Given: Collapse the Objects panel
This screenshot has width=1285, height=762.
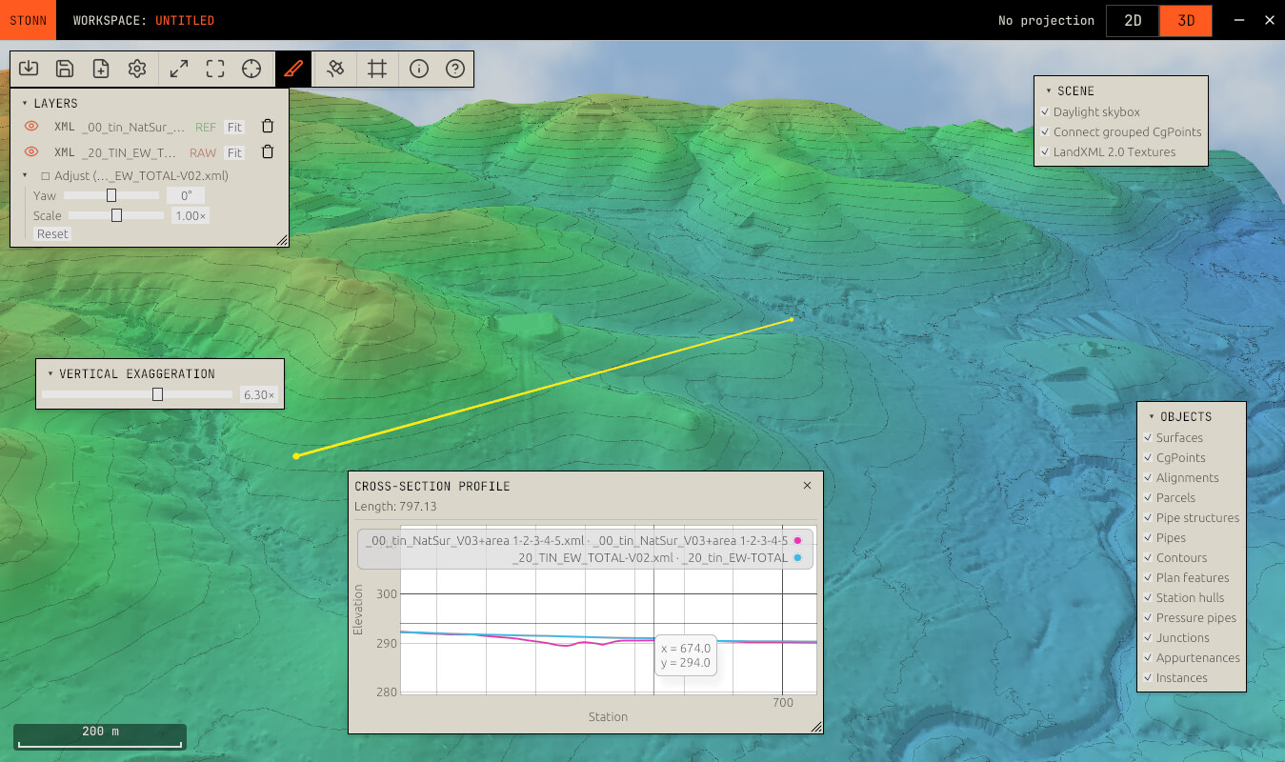Looking at the screenshot, I should coord(1151,417).
